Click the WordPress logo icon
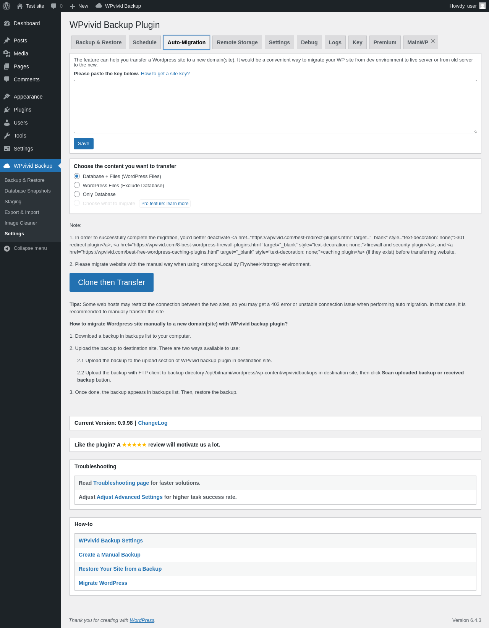The image size is (489, 628). pos(6,6)
